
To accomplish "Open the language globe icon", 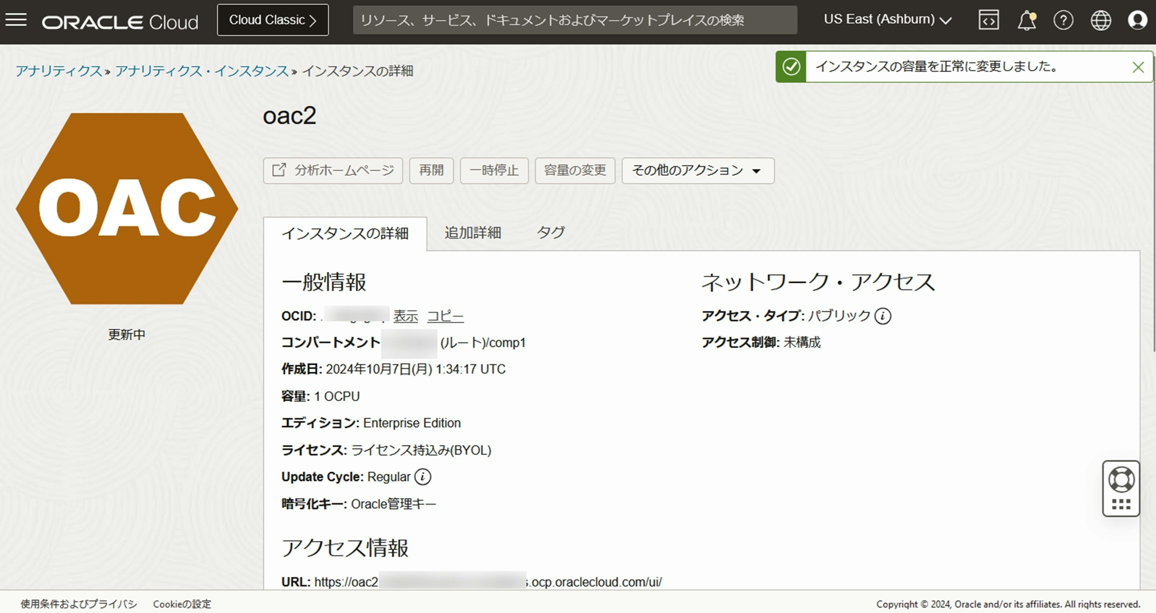I will click(1100, 20).
